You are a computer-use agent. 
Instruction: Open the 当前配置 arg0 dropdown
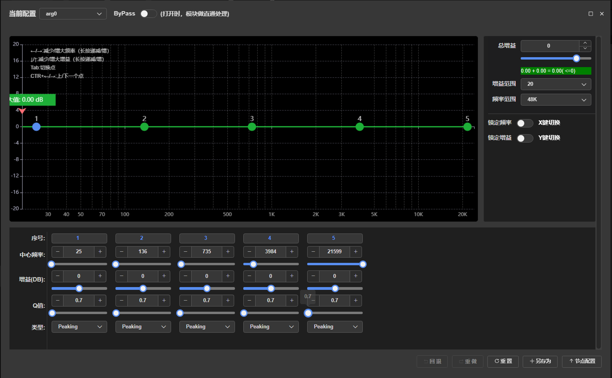(73, 14)
